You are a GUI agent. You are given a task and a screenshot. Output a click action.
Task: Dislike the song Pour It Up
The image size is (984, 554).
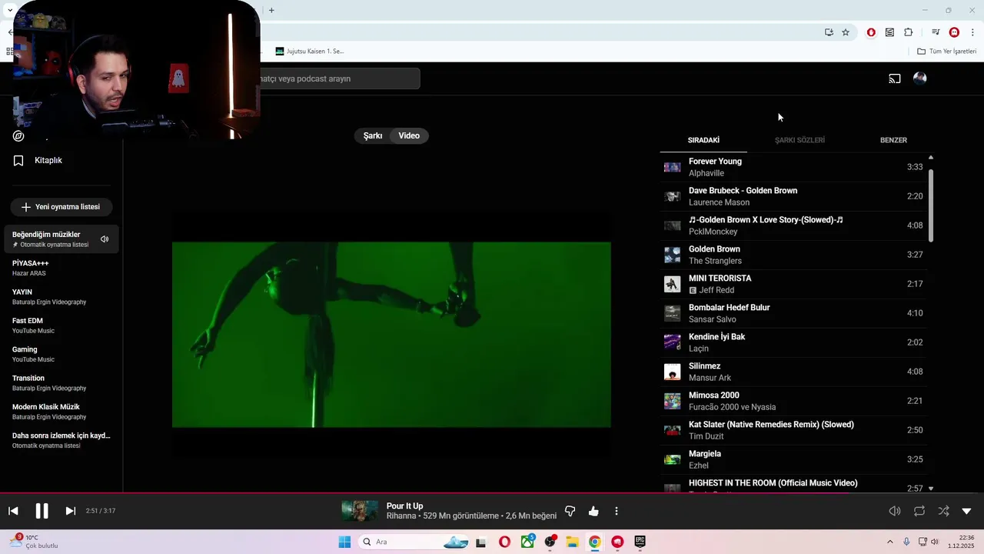tap(570, 511)
